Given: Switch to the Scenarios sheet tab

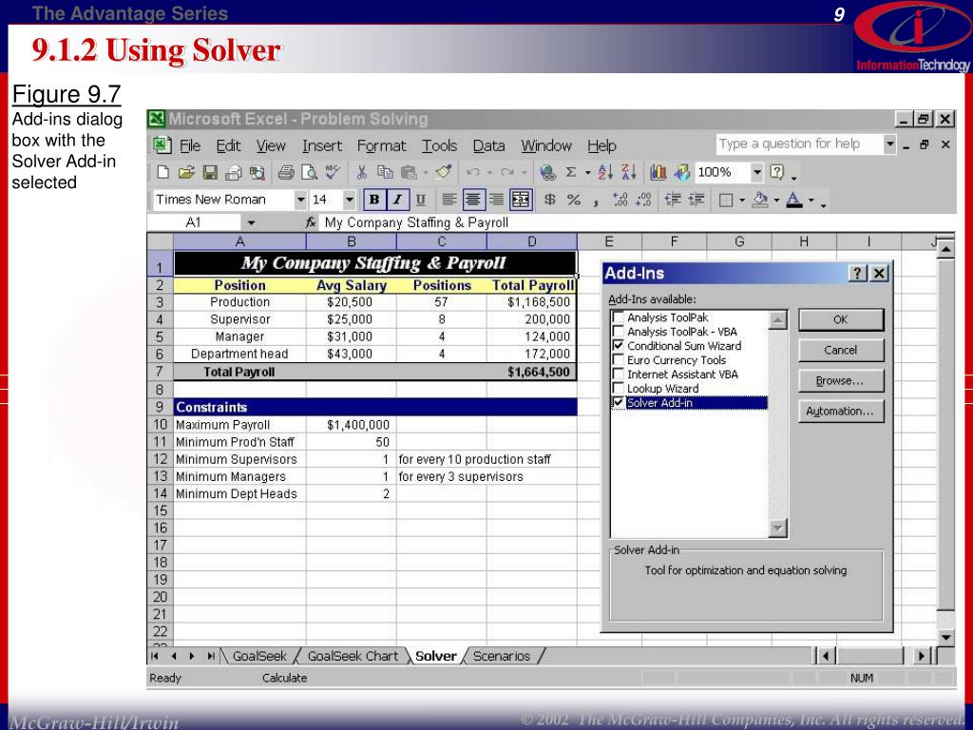Looking at the screenshot, I should [502, 656].
